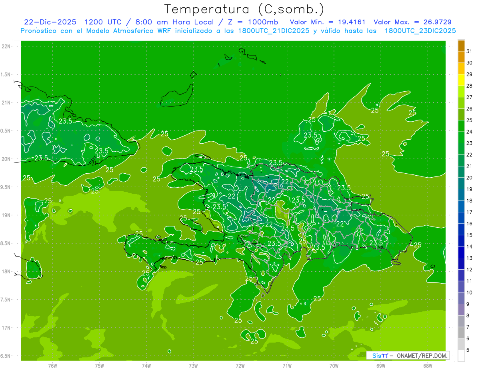The image size is (480, 371).
Task: Click the "18N" latitude axis label
Action: 6,271
